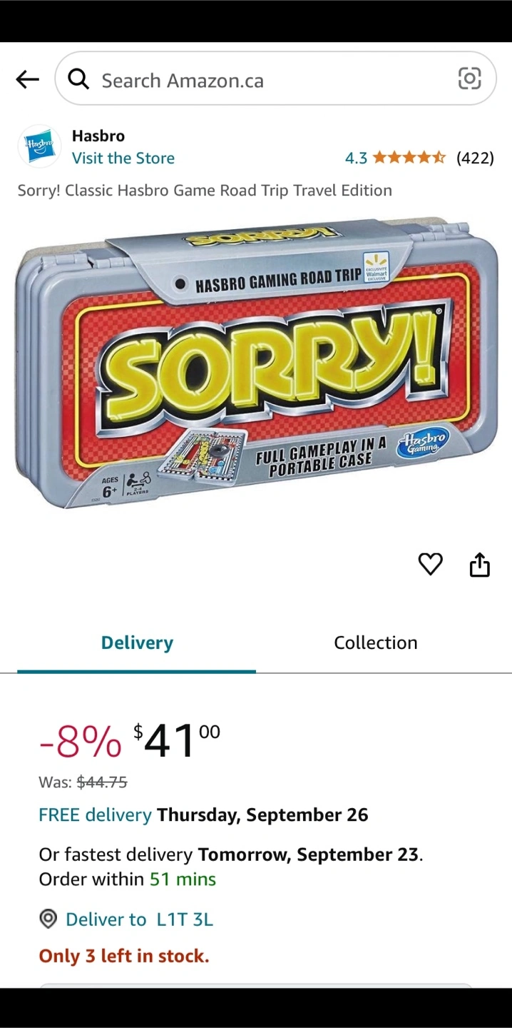Viewport: 512px width, 1028px height.
Task: Tap the product title text
Action: point(205,191)
